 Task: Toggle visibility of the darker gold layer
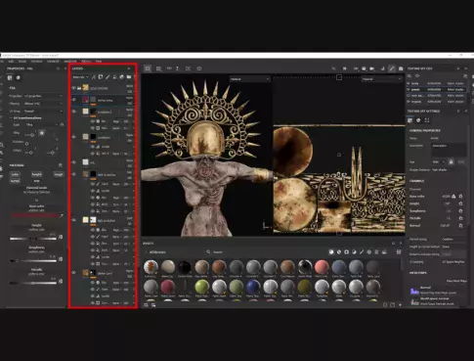pyautogui.click(x=74, y=273)
